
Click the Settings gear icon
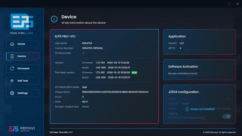pyautogui.click(x=12, y=93)
